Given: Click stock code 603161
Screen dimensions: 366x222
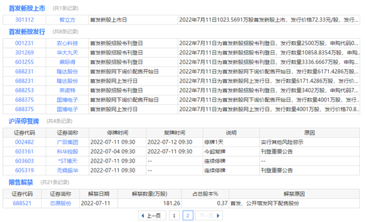Looking at the screenshot, I should coord(25,152).
